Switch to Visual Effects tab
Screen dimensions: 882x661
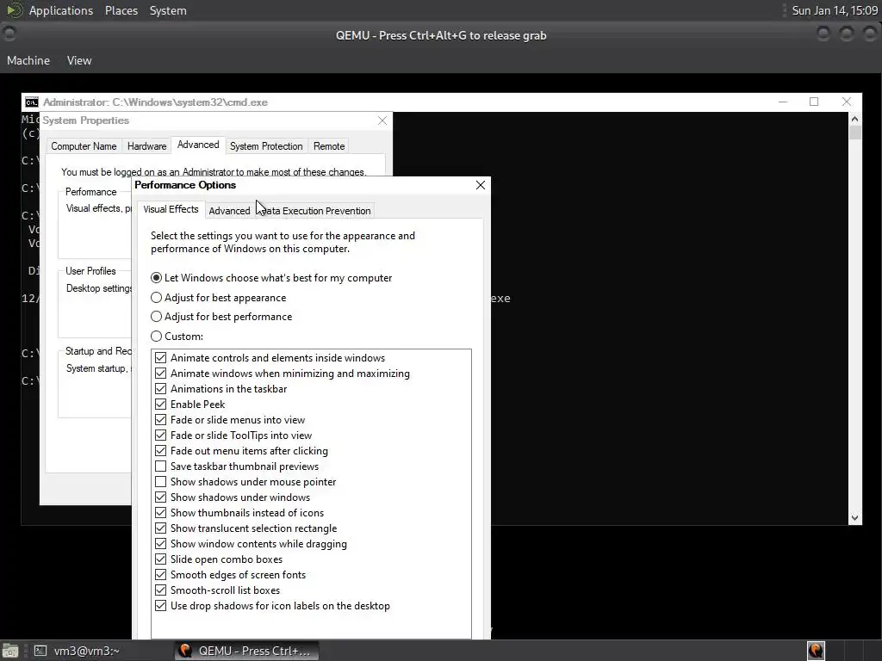point(171,209)
